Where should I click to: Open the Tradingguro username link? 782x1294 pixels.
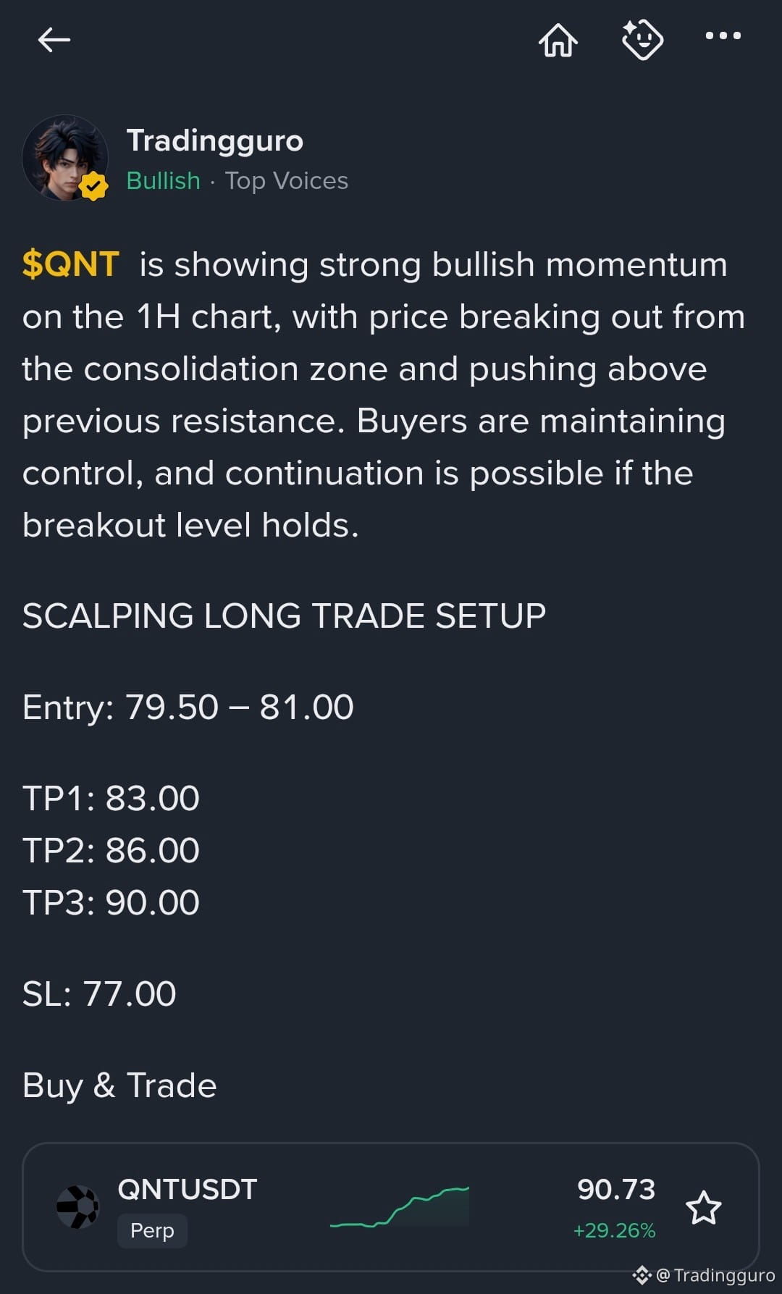pyautogui.click(x=215, y=141)
